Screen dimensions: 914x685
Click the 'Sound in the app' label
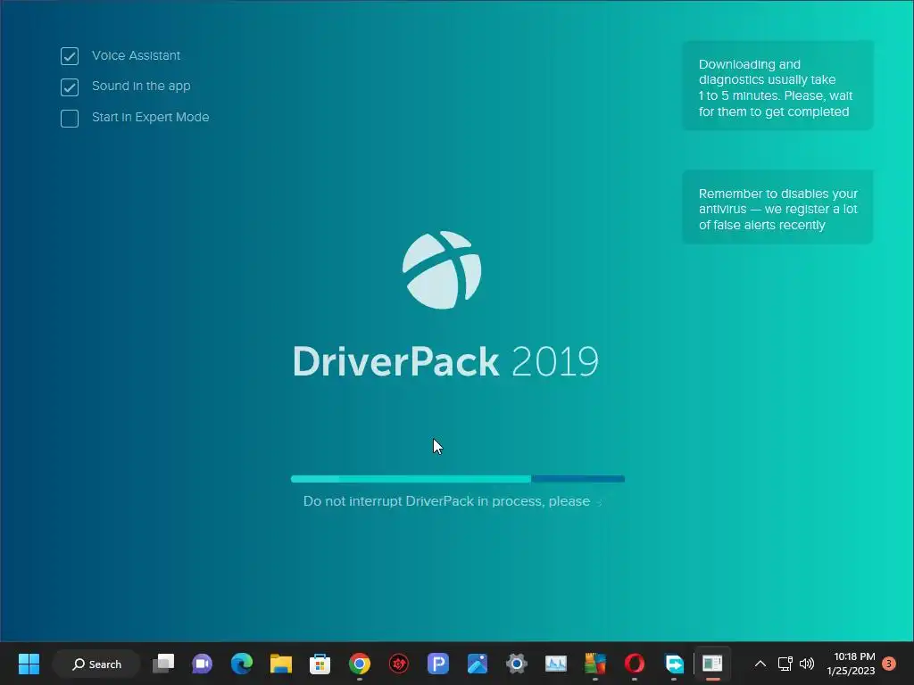[x=141, y=87]
